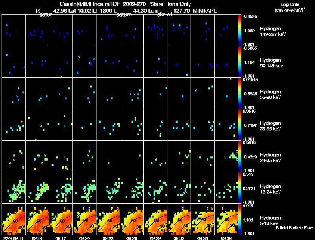
Task: Select the 149-227 keV panel at 09:35
Action: point(202,30)
